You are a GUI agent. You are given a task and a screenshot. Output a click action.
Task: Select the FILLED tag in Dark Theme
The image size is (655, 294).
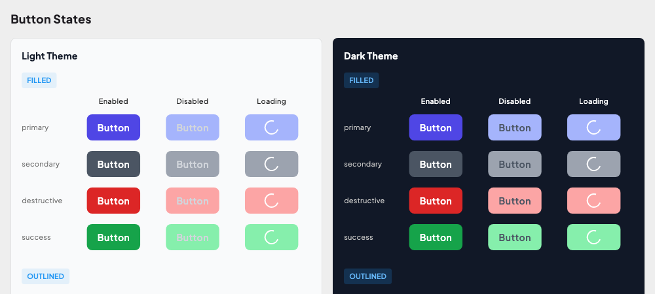362,80
